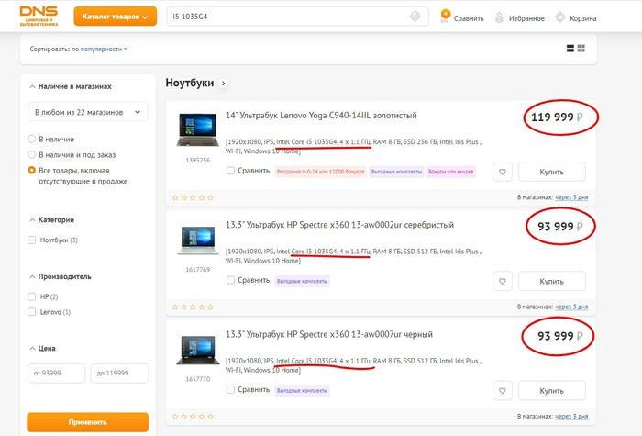The image size is (642, 436).
Task: Open the Сравнить compare icon in header
Action: tap(446, 17)
